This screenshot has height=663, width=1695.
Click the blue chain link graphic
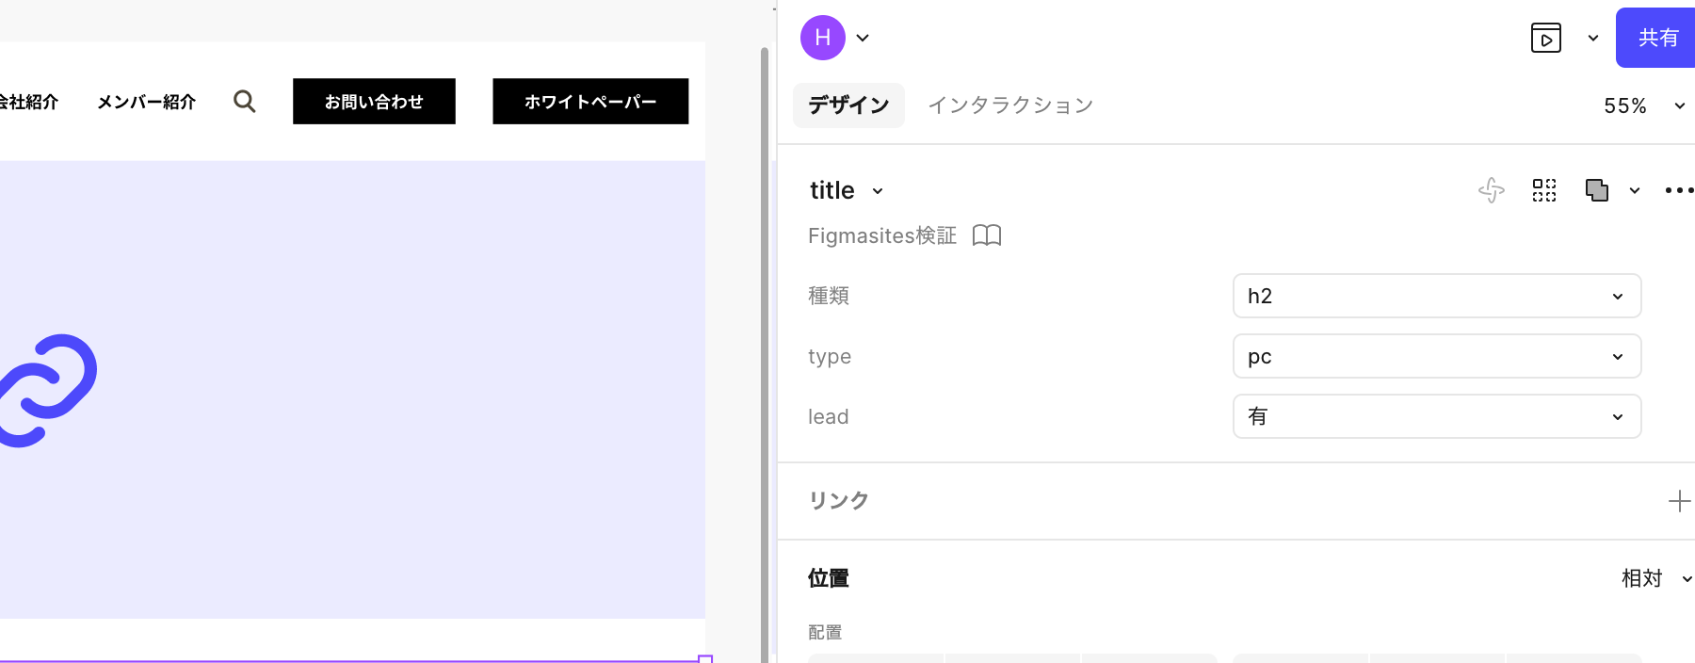(x=47, y=390)
